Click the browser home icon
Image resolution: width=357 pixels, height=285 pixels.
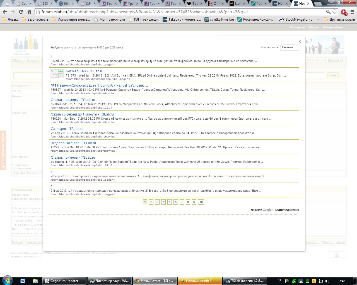pos(29,12)
